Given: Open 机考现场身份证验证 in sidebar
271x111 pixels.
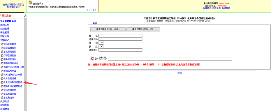Looking at the screenshot, I should click(x=13, y=82).
